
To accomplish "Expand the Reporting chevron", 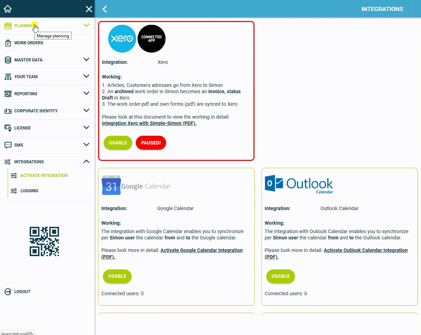I will pos(87,94).
